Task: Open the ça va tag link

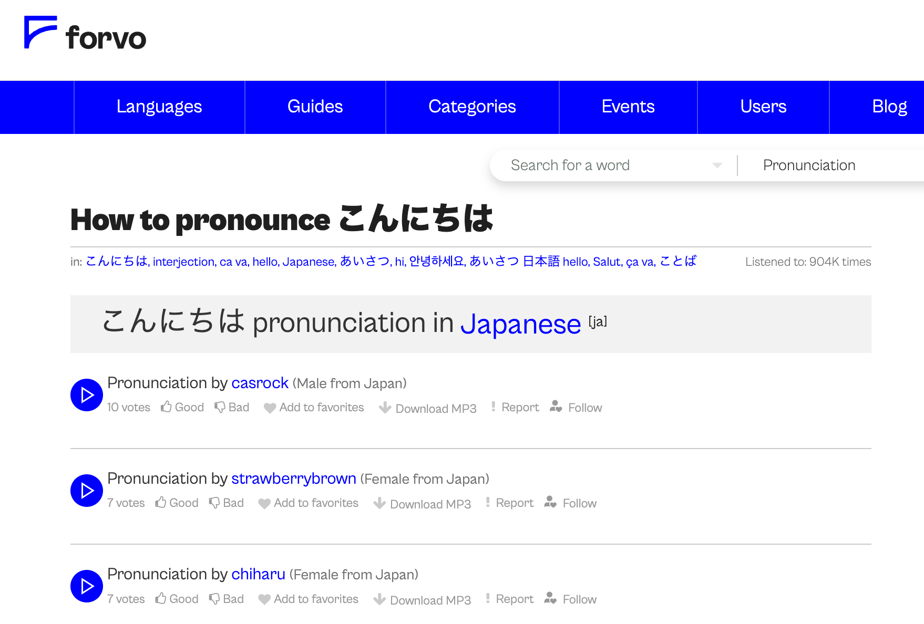Action: (640, 262)
